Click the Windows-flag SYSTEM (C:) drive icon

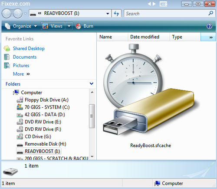[20, 107]
